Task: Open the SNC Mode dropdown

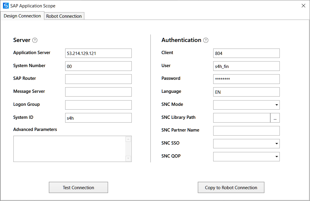Action: (246, 105)
